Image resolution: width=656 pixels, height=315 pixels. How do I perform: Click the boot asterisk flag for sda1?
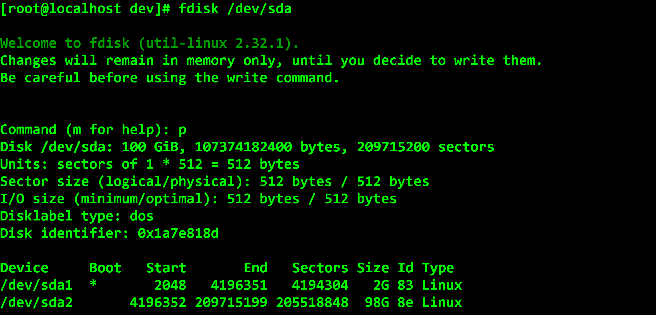click(x=93, y=283)
